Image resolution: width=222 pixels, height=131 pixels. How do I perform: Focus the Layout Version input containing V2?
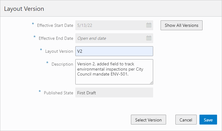pyautogui.click(x=114, y=51)
